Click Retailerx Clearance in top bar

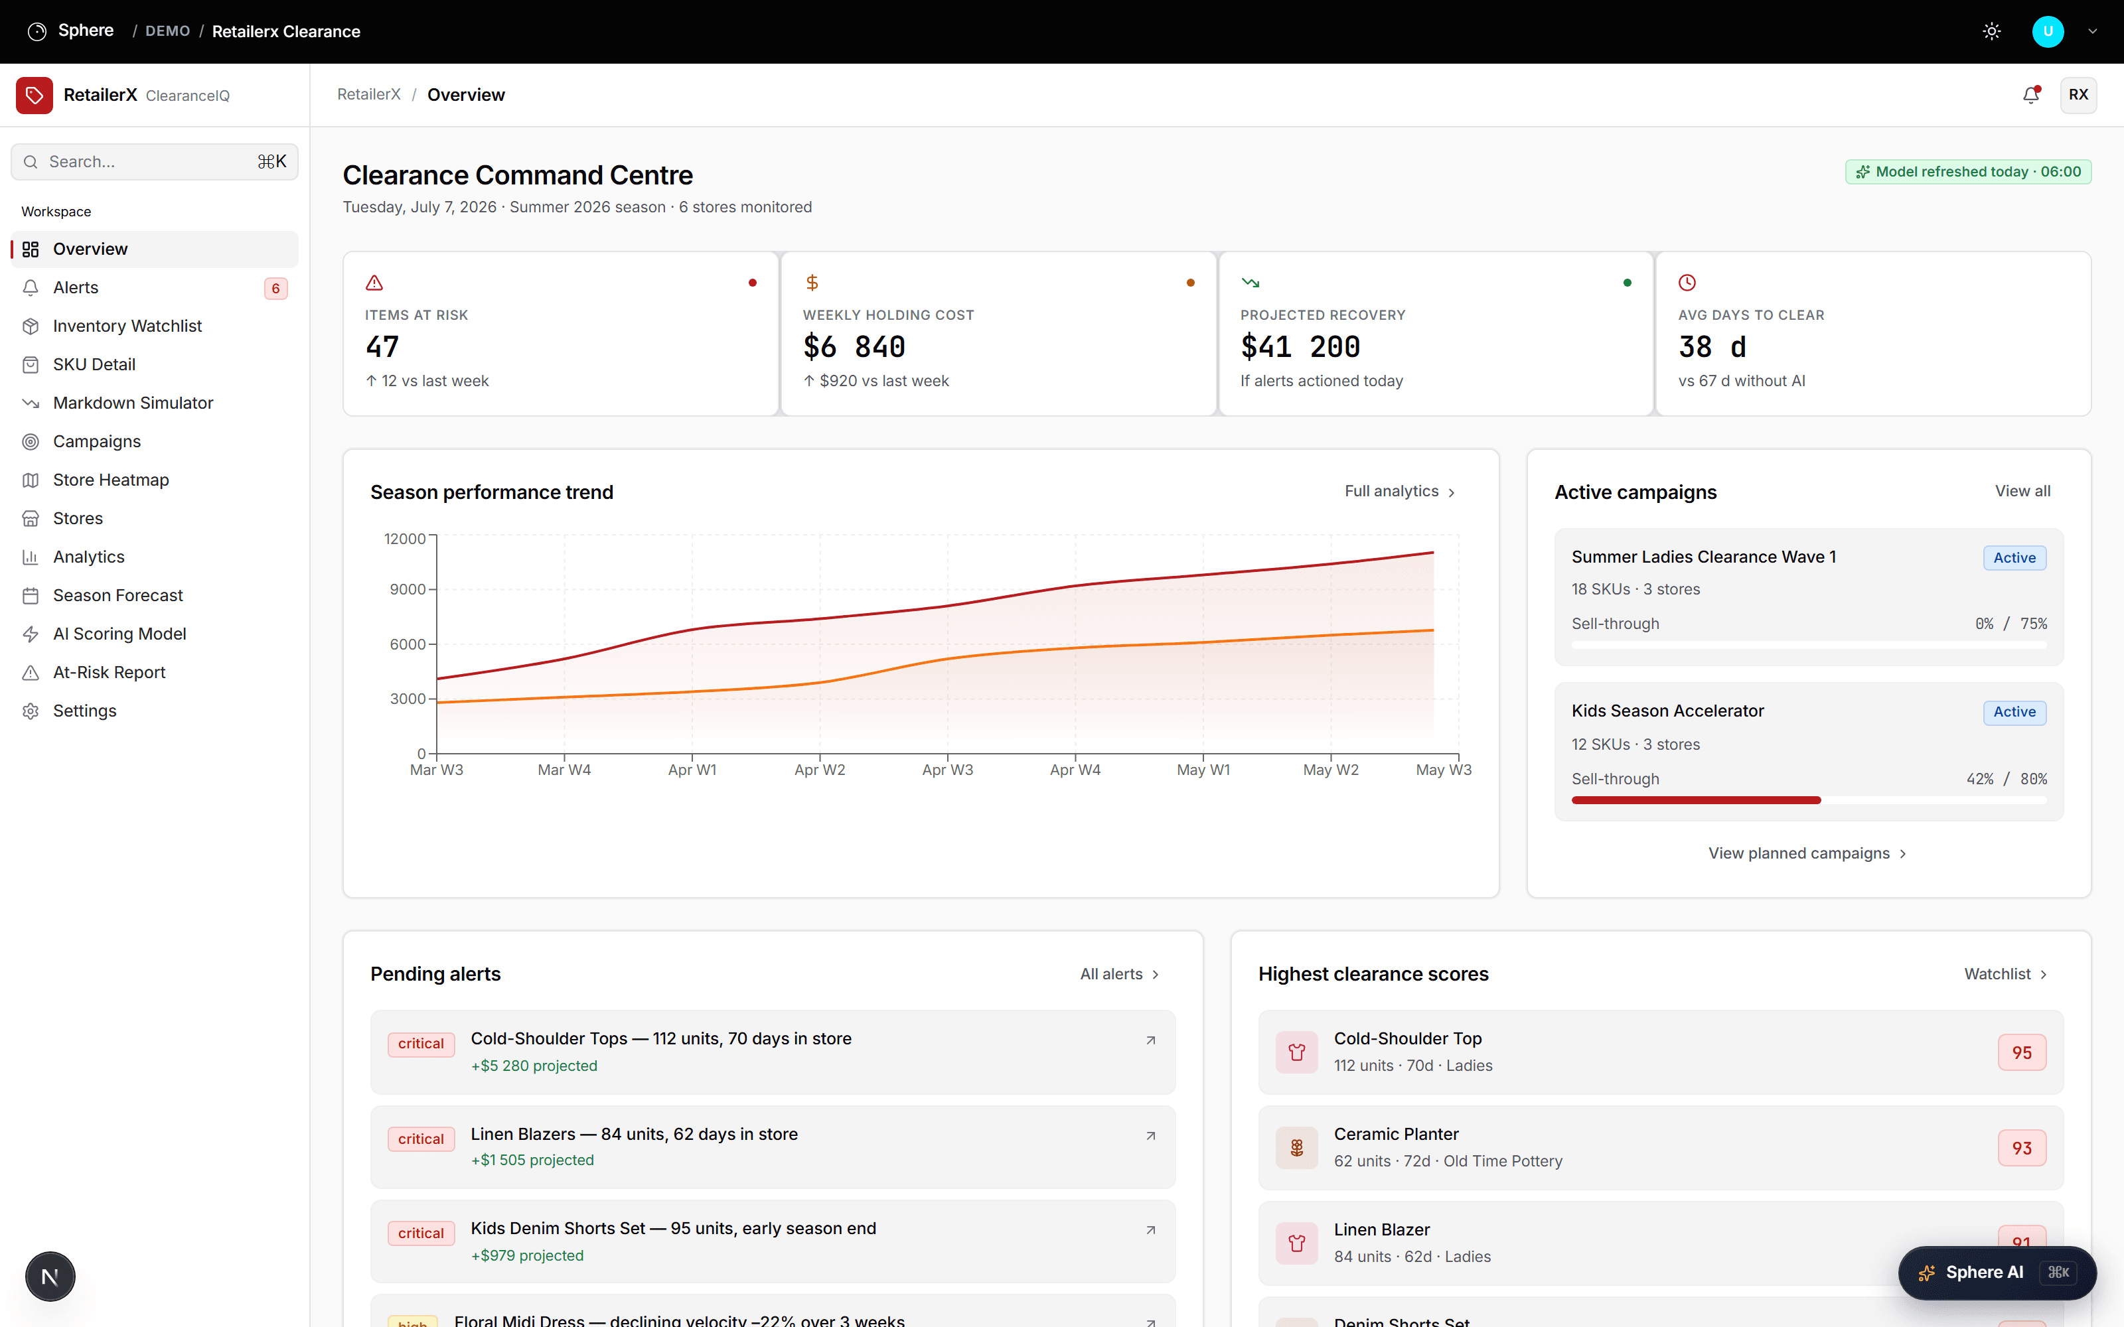(x=286, y=32)
